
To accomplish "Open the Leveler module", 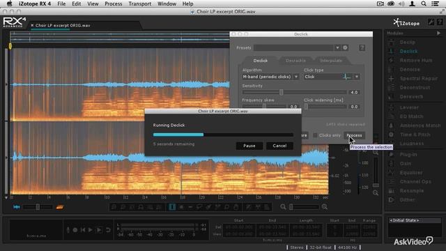I will [x=409, y=107].
